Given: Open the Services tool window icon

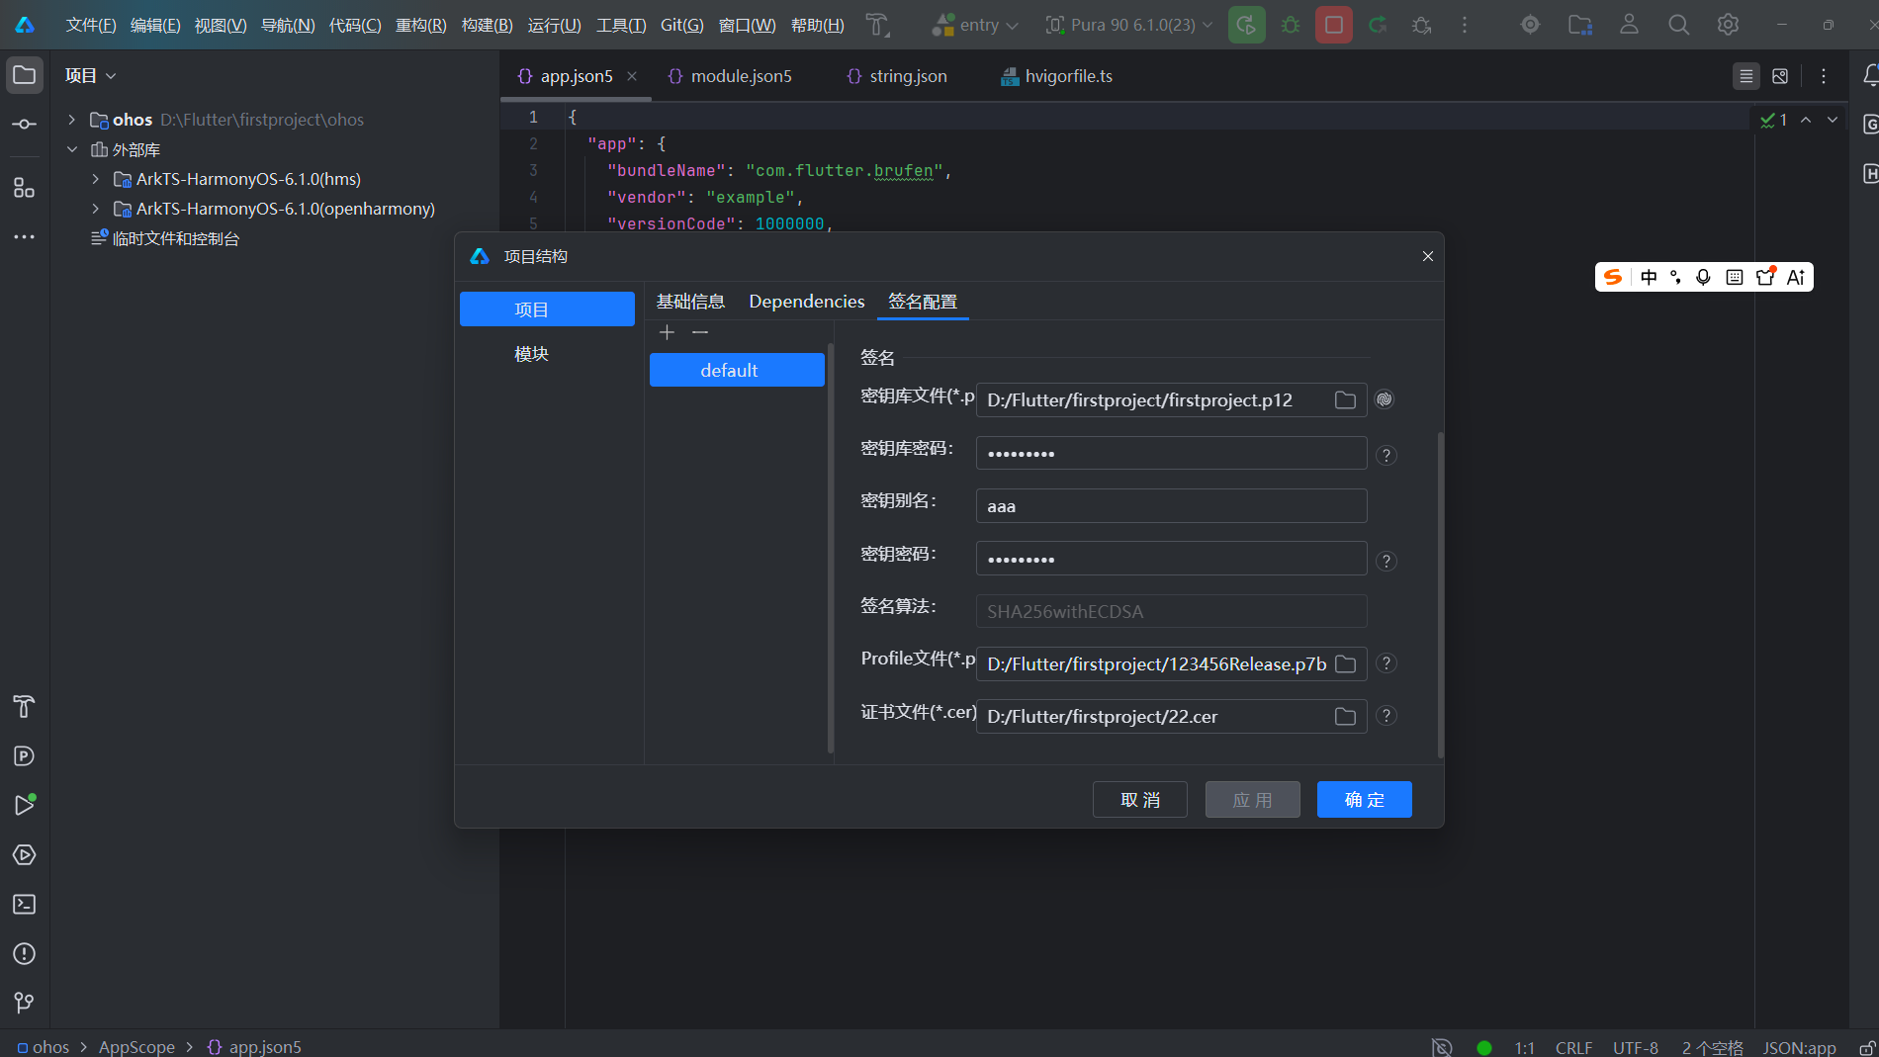Looking at the screenshot, I should tap(25, 855).
